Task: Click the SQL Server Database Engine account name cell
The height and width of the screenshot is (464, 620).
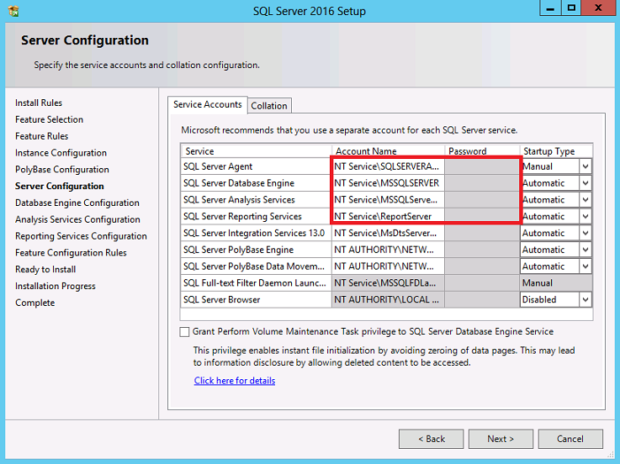Action: point(388,183)
